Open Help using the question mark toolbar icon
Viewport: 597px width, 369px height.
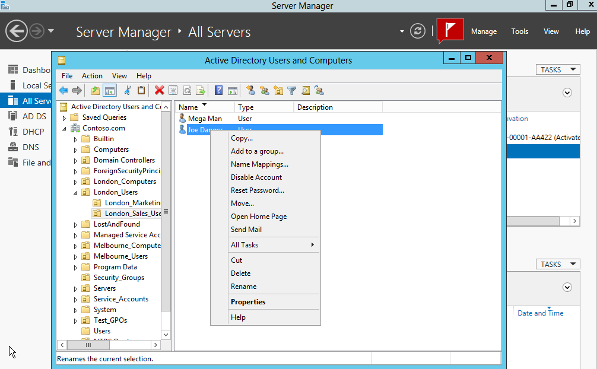pos(218,90)
